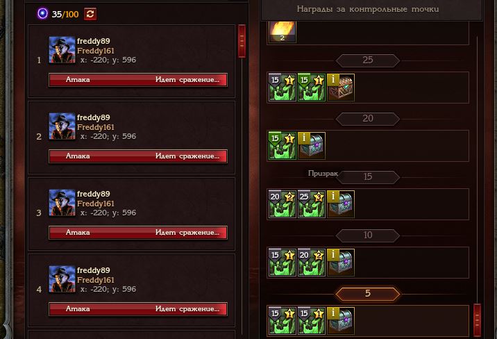Viewport: 497px width, 339px height.
Task: Click the purple energy orb icon
Action: point(42,14)
